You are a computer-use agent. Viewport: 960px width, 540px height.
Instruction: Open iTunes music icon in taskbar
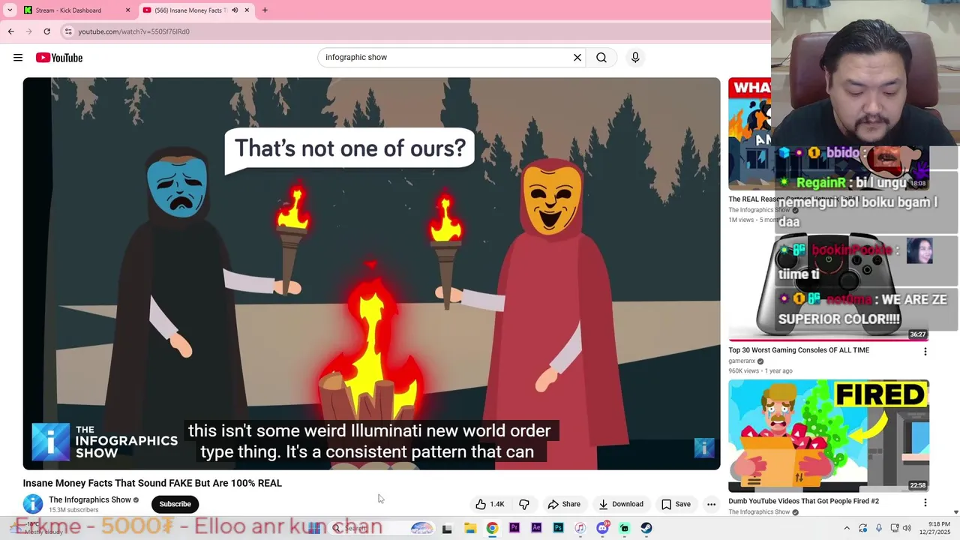580,528
